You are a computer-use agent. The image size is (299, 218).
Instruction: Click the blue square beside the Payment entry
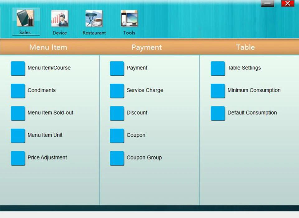point(117,69)
